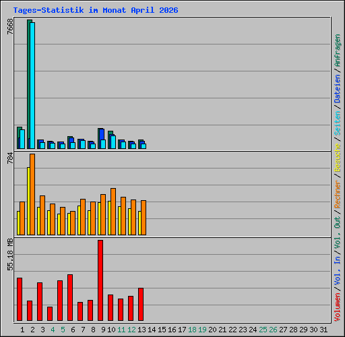
Task: Click the red Volumen bar for day 5
Action: (x=60, y=301)
